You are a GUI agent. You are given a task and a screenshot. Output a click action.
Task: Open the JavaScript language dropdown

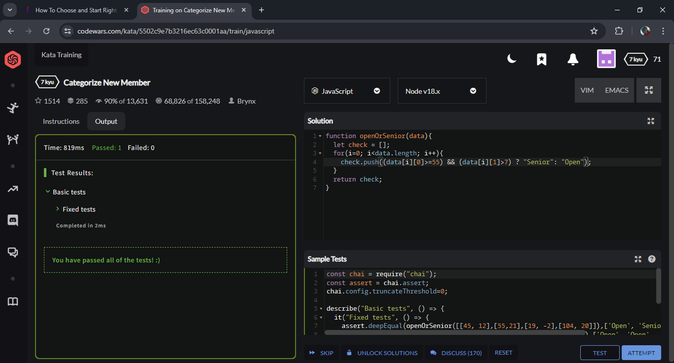coord(346,91)
